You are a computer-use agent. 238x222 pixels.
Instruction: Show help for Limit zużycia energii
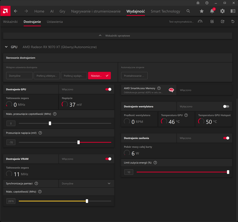[155, 163]
